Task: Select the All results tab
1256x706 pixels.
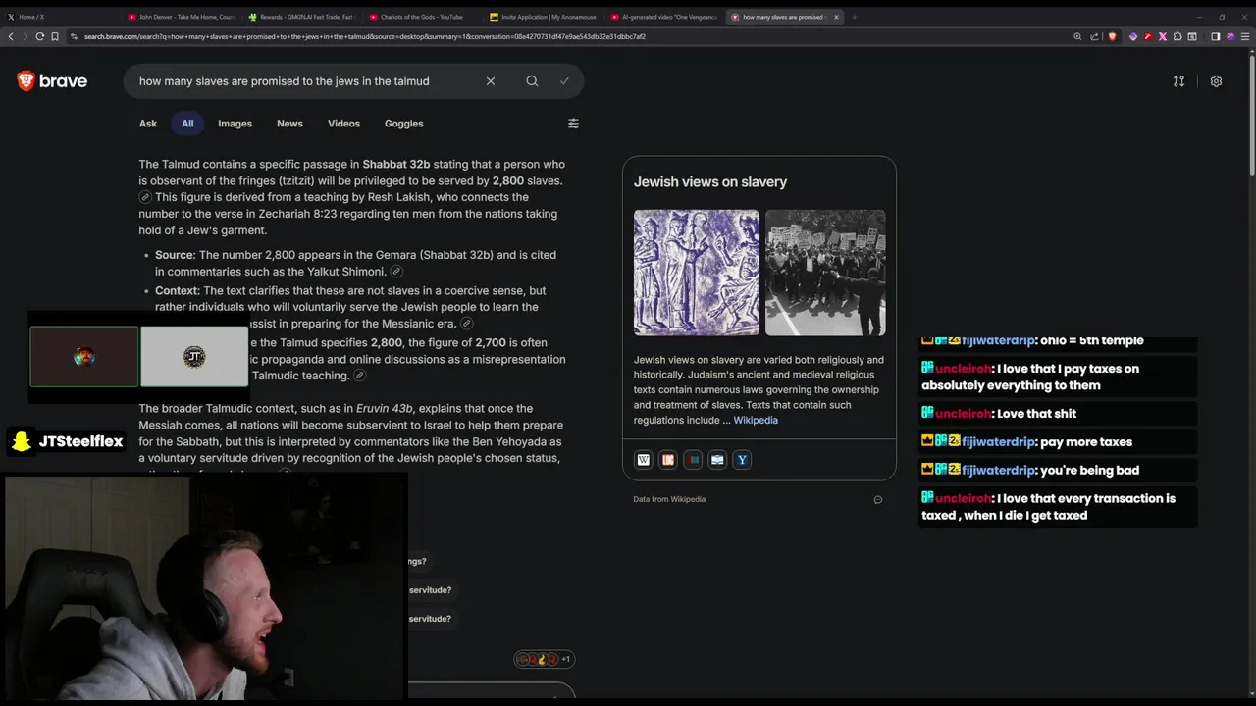Action: tap(187, 124)
